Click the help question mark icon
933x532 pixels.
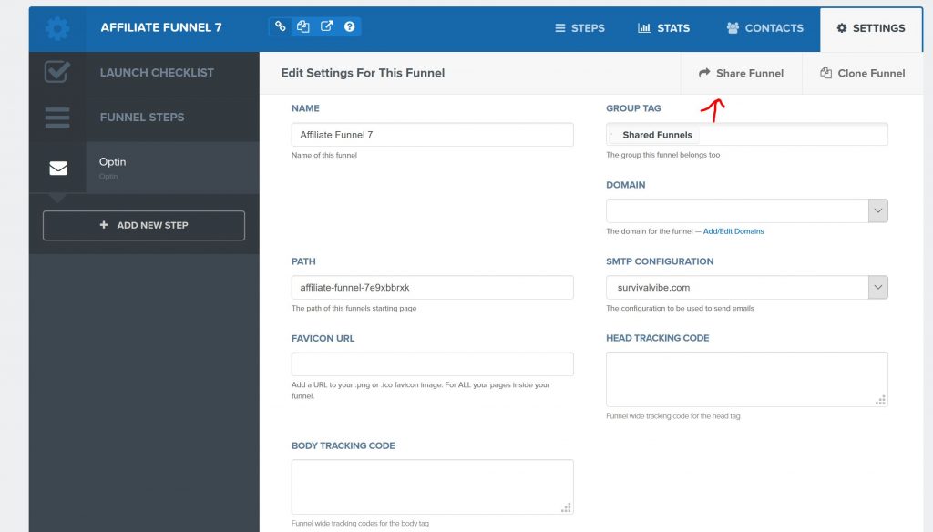(x=349, y=26)
